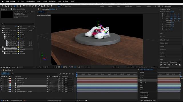Click the search icon beside Search Help

coord(163,6)
